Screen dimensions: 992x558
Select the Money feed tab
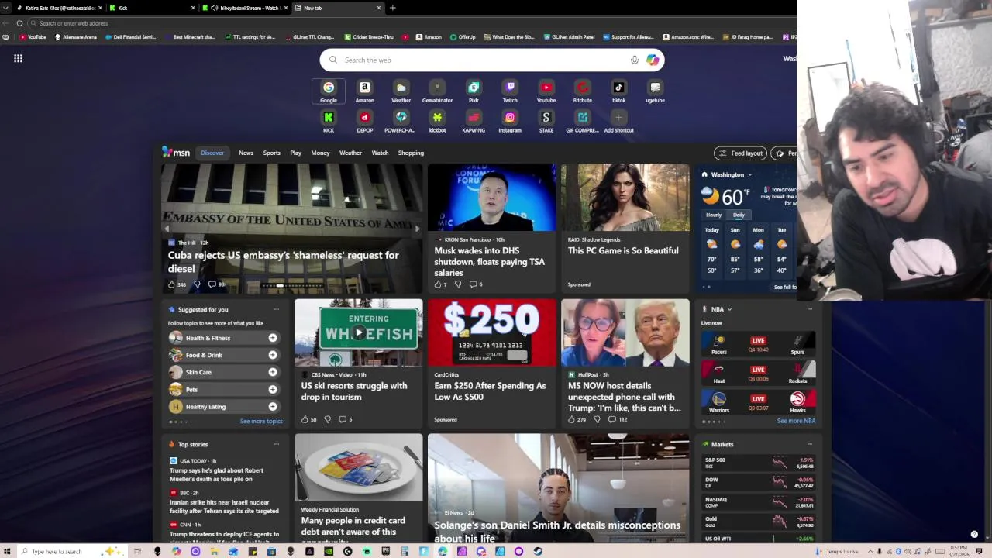pos(320,153)
